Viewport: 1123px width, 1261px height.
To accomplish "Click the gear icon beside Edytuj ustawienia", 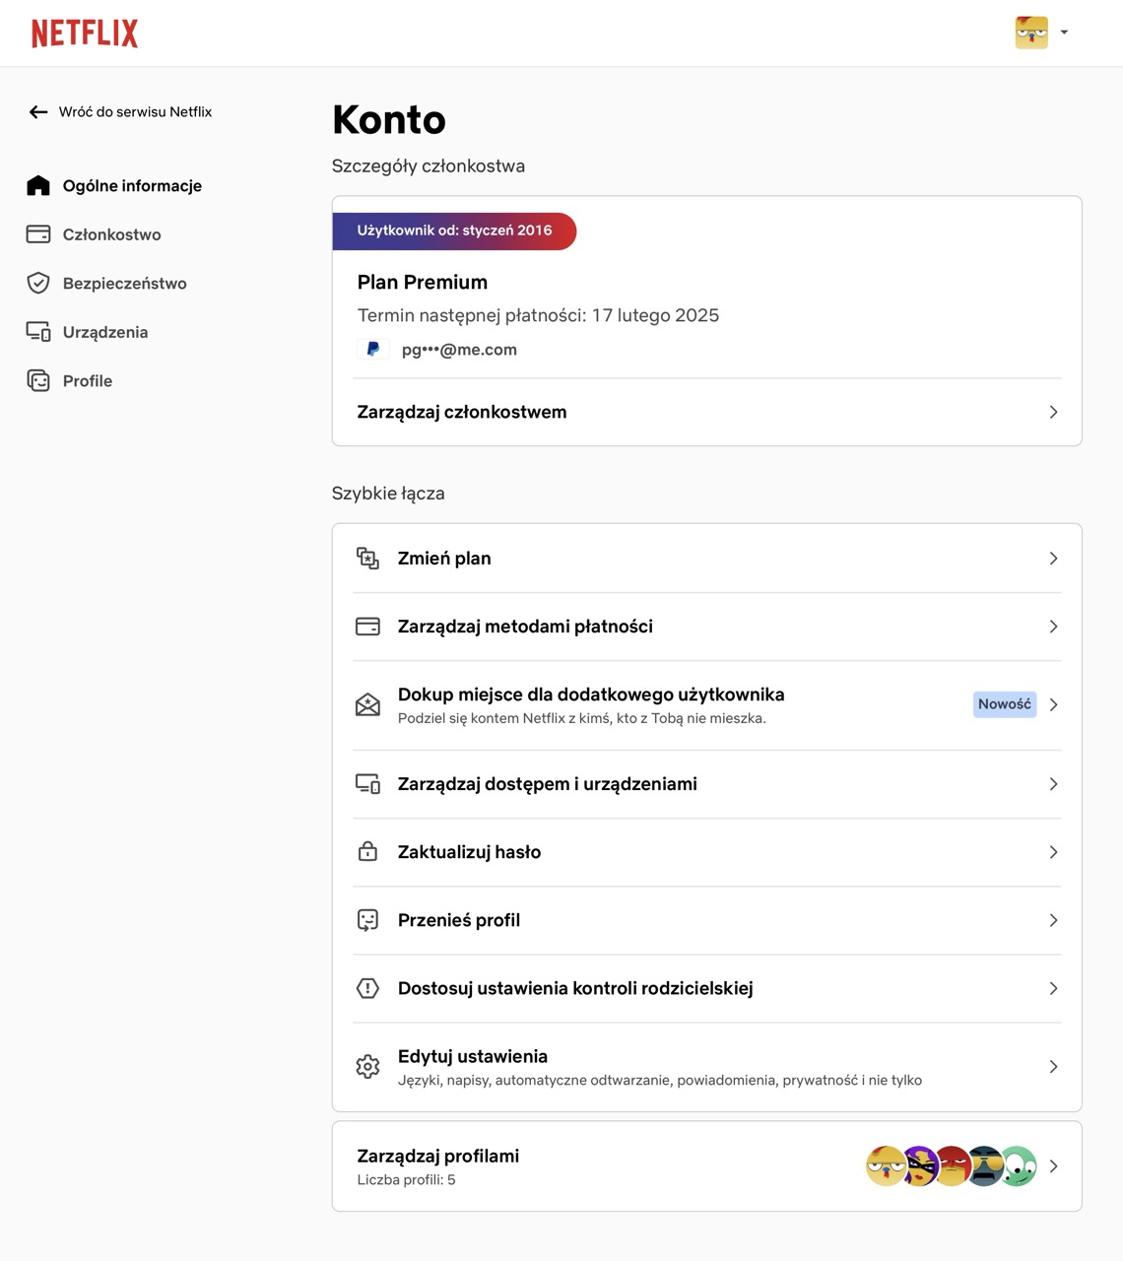I will (x=367, y=1067).
